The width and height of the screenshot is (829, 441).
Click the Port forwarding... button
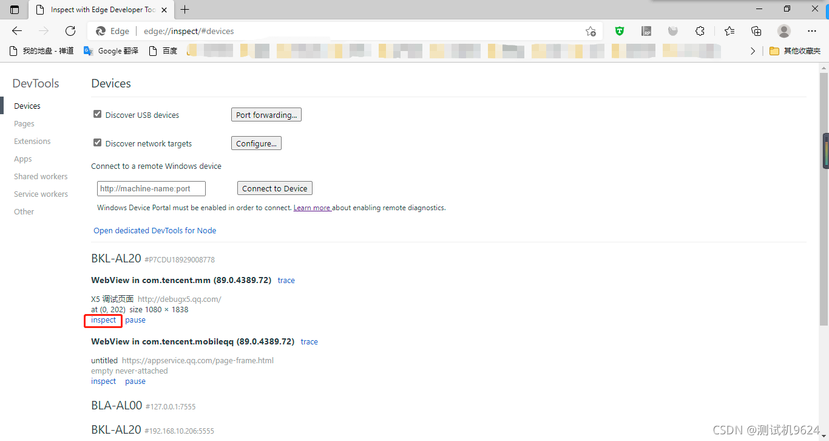[x=266, y=115]
